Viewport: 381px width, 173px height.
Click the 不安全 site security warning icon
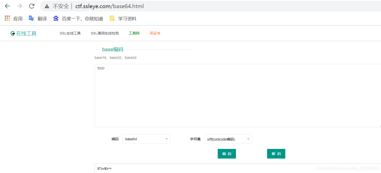(47, 6)
